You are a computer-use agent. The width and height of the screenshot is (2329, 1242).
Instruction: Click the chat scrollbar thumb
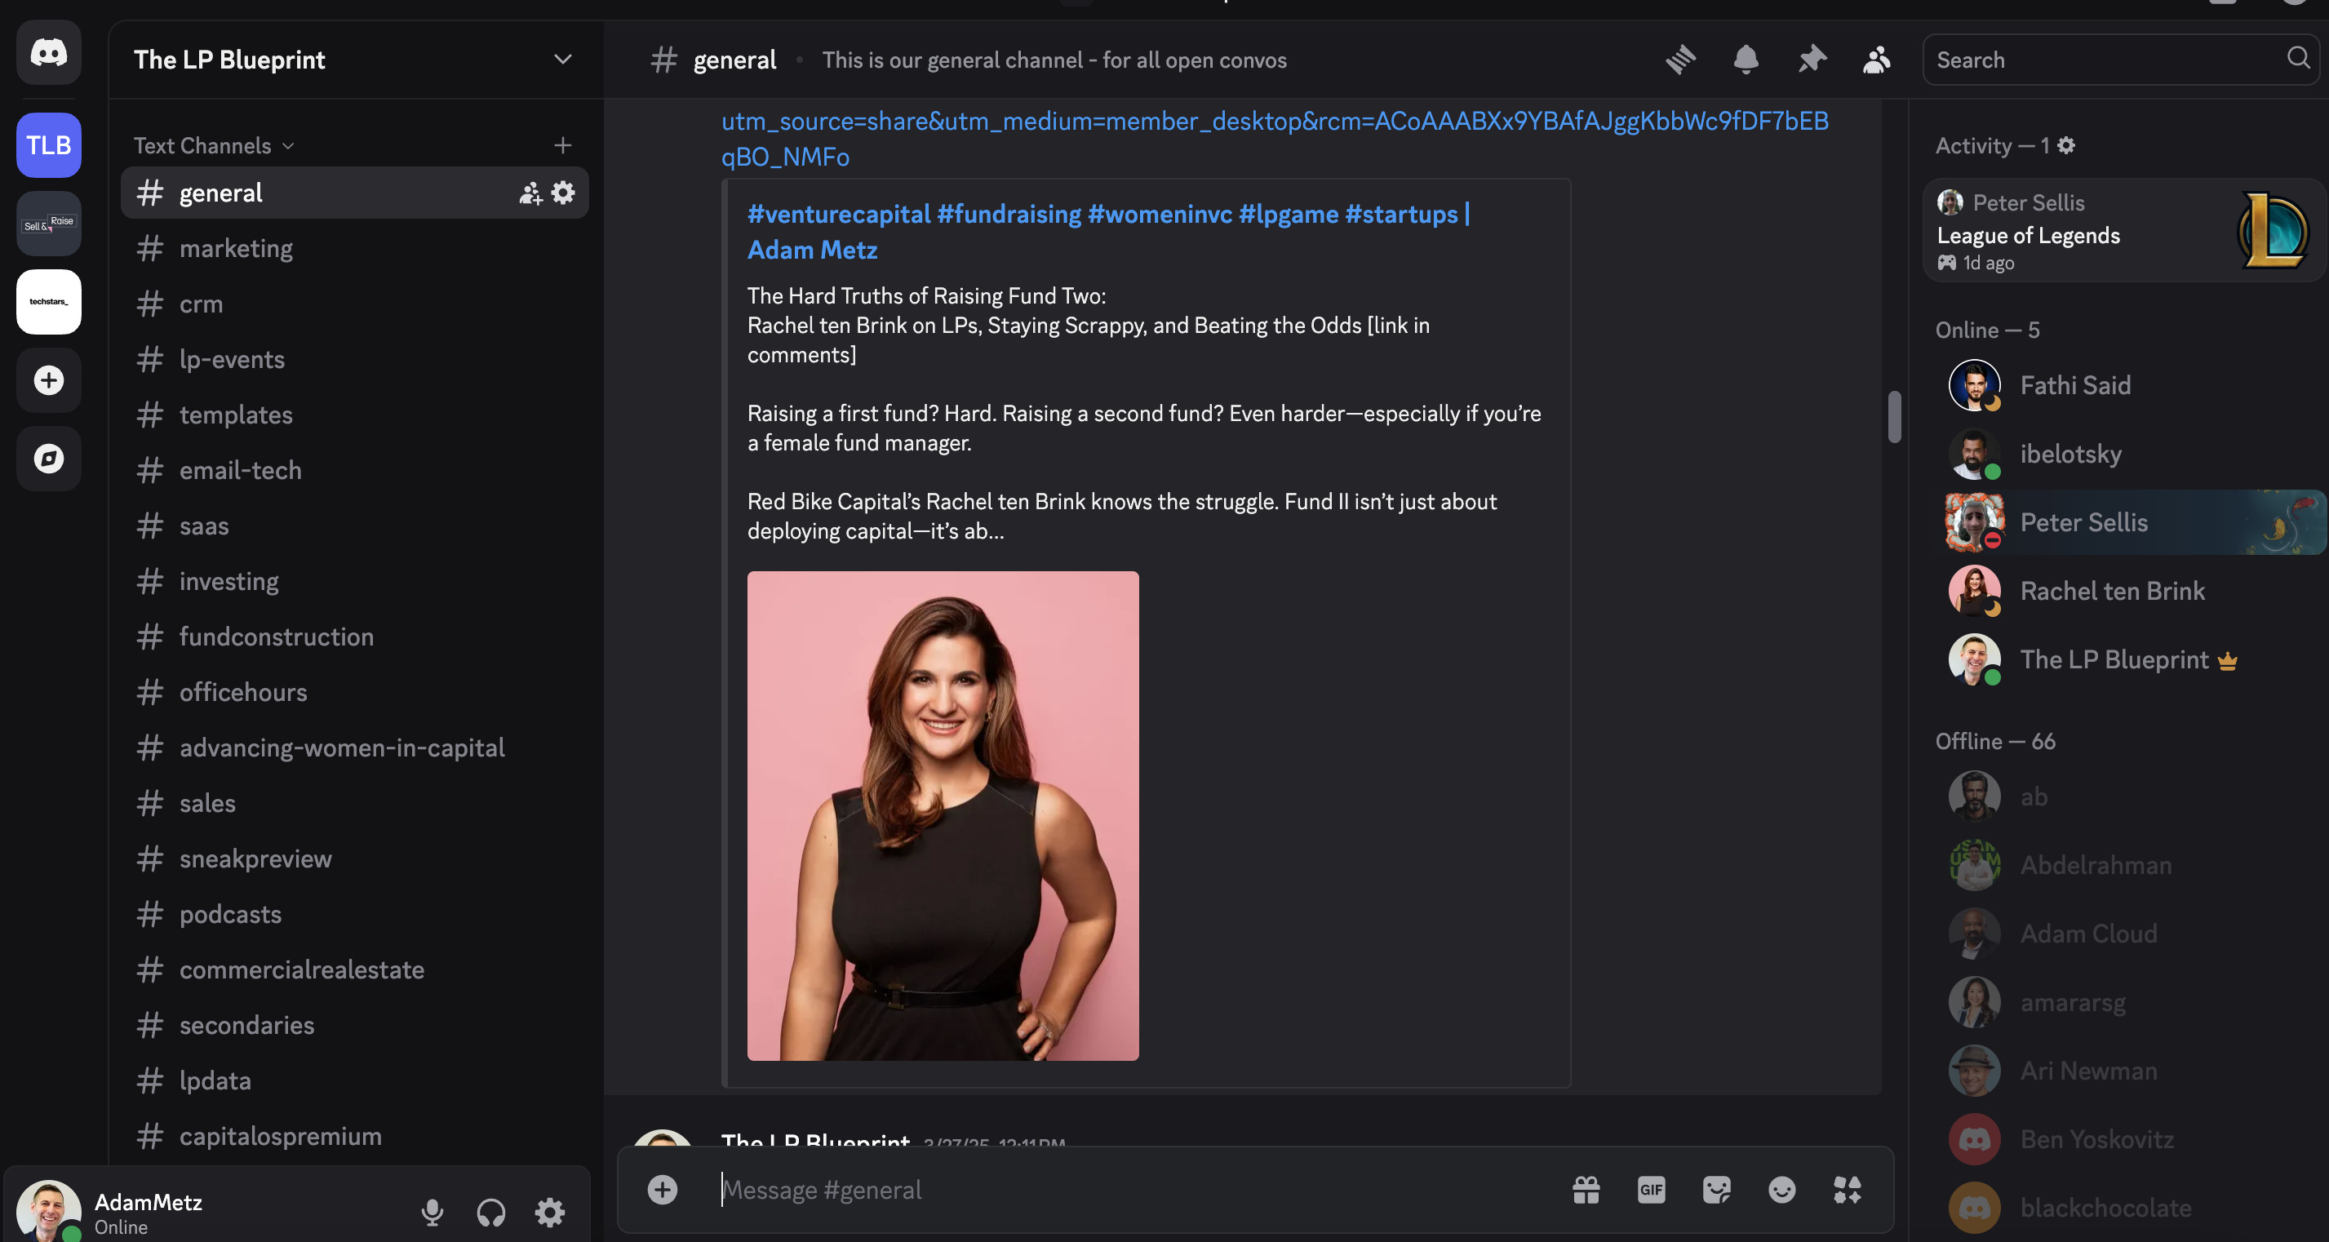click(x=1894, y=417)
